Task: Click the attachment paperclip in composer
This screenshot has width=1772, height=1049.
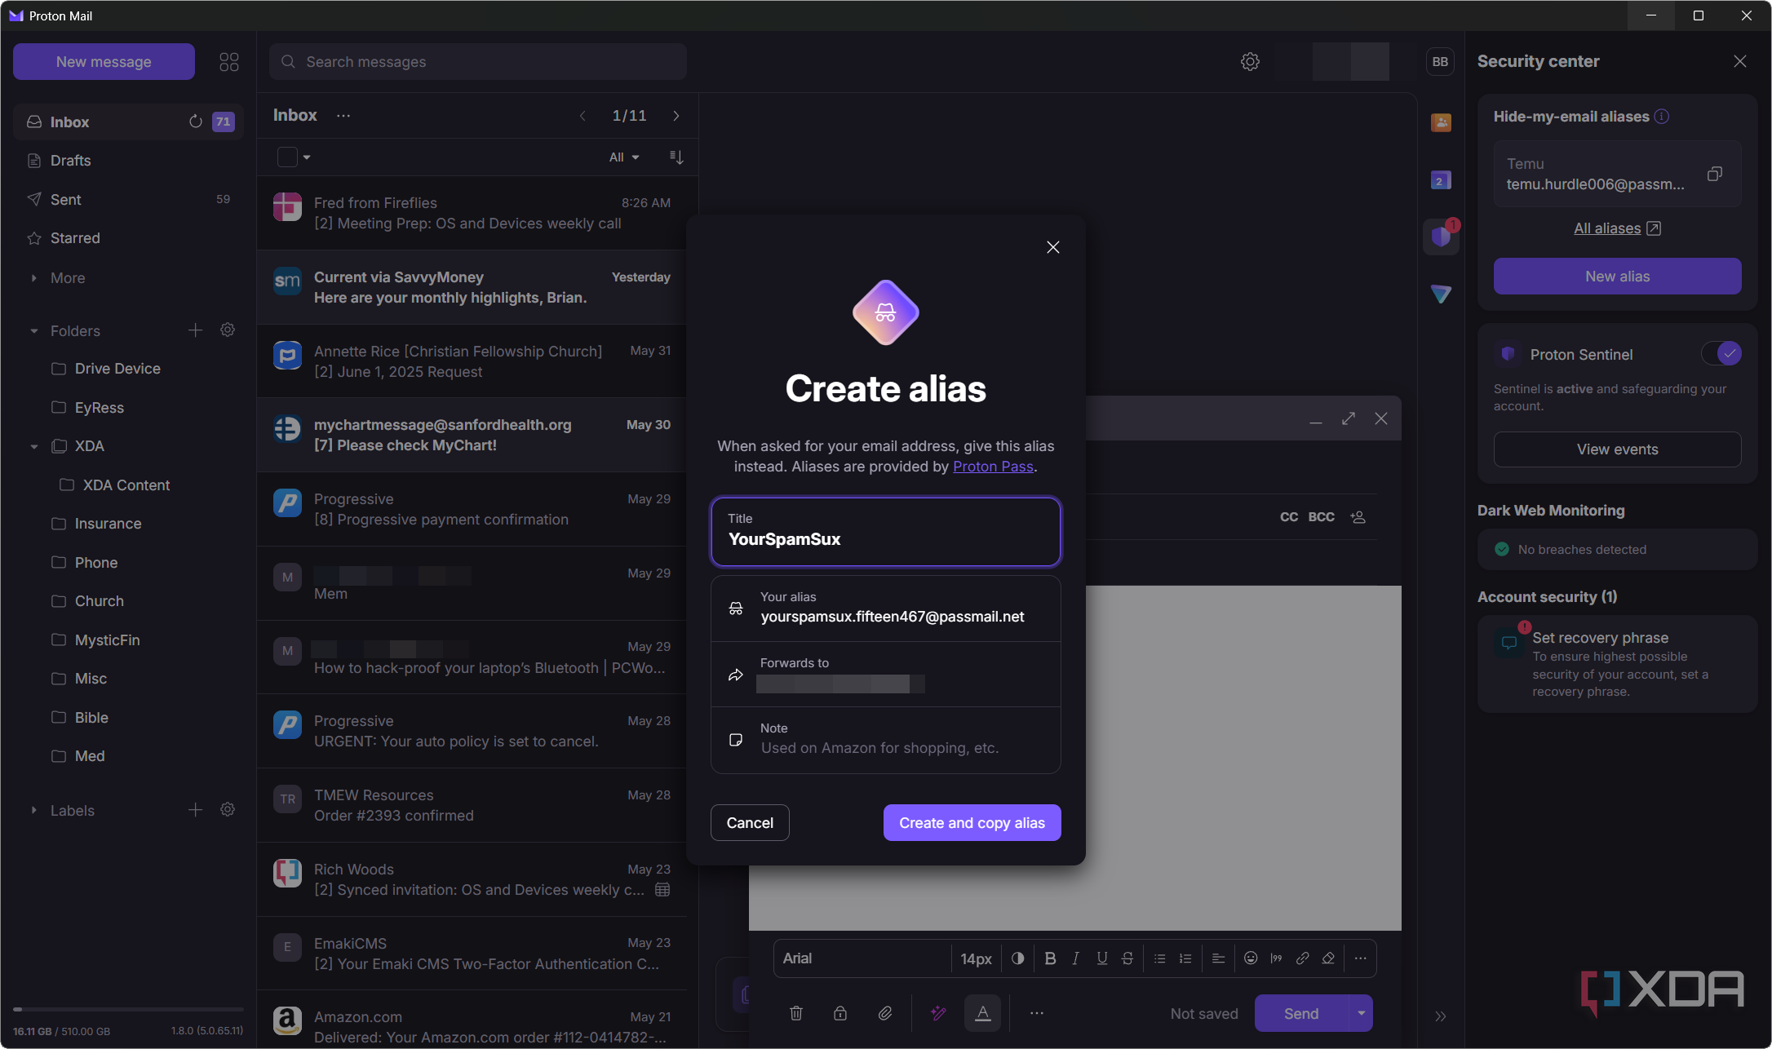Action: 885,1013
